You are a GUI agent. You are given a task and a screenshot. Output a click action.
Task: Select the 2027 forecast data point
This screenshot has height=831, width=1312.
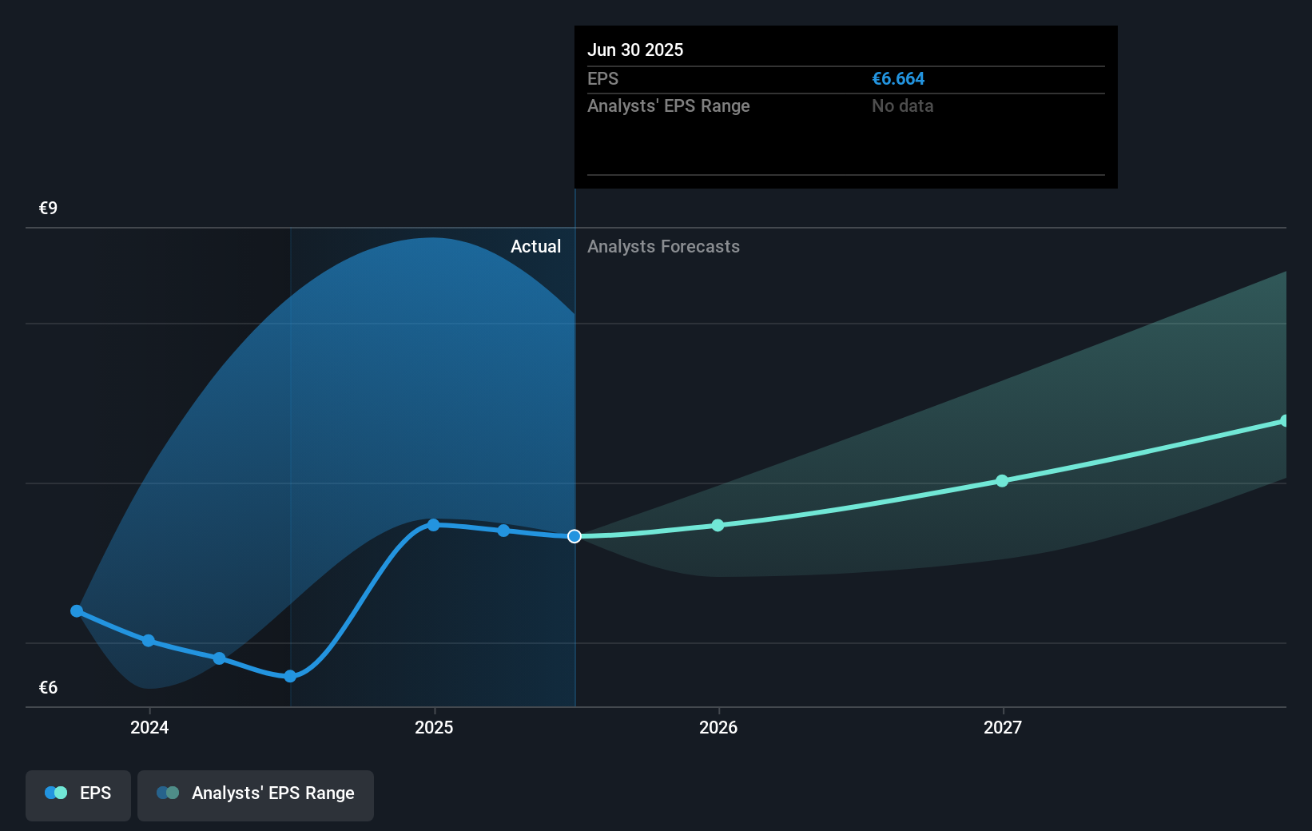tap(1001, 480)
